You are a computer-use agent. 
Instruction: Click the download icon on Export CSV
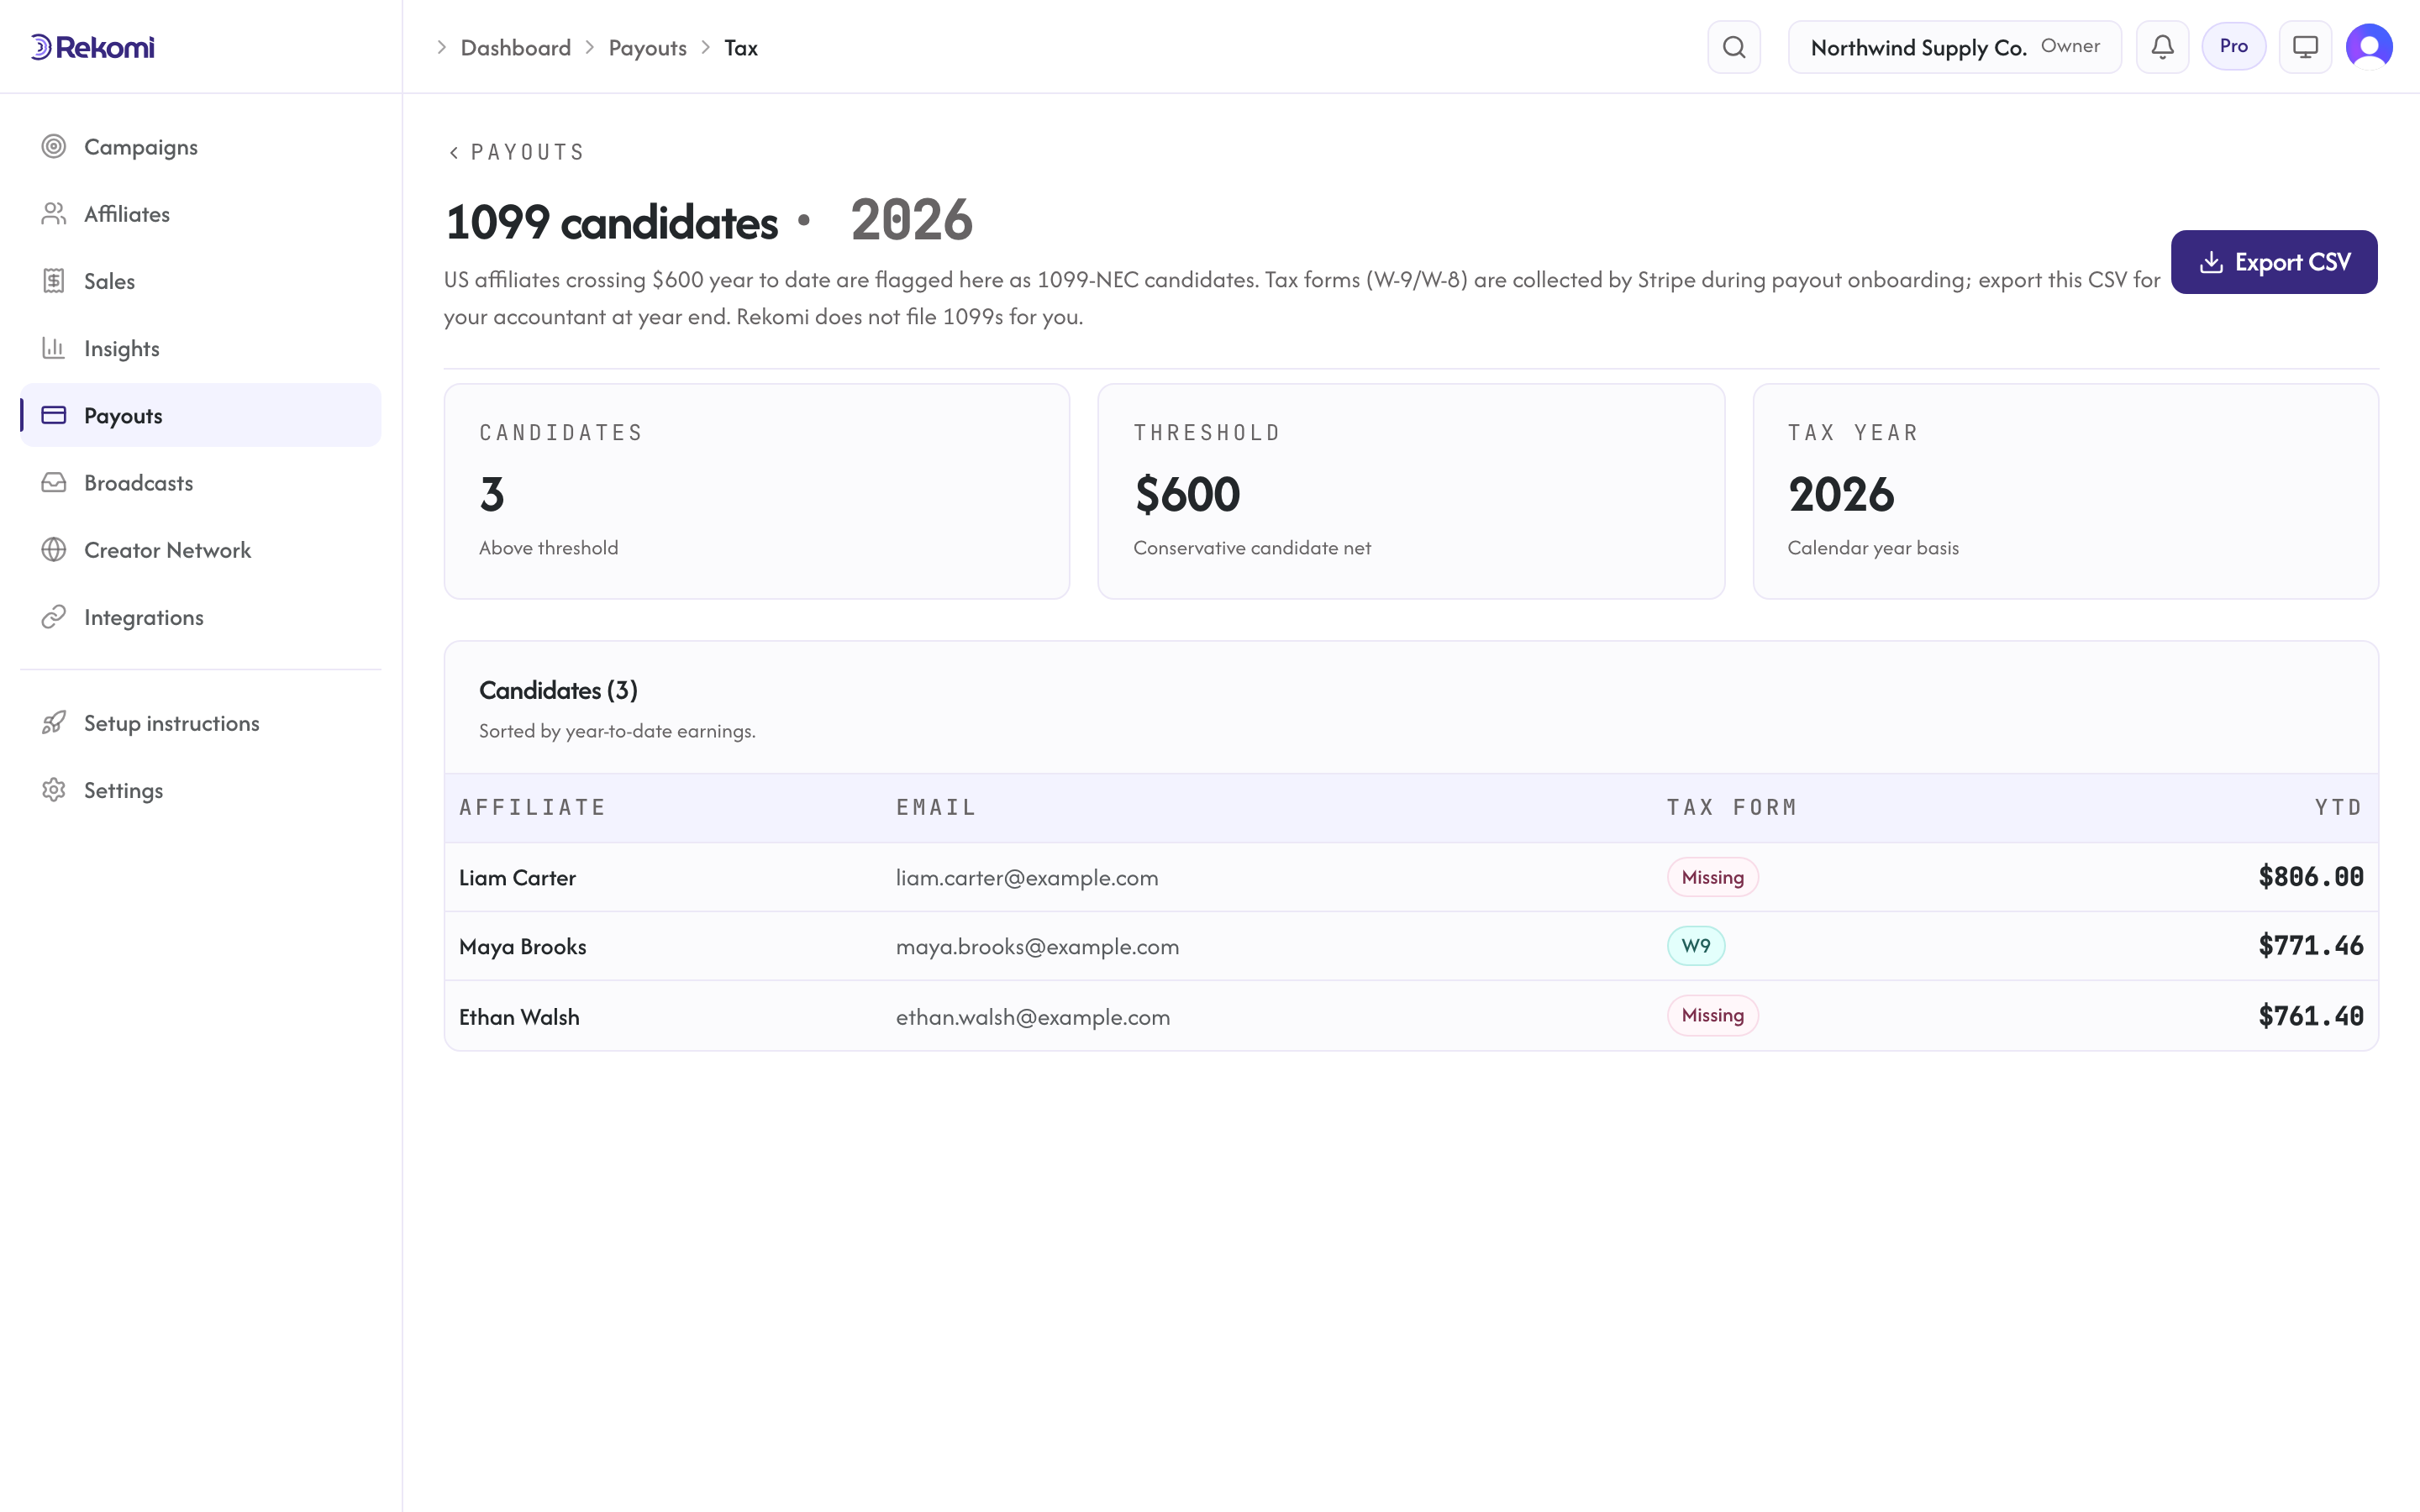click(x=2212, y=262)
